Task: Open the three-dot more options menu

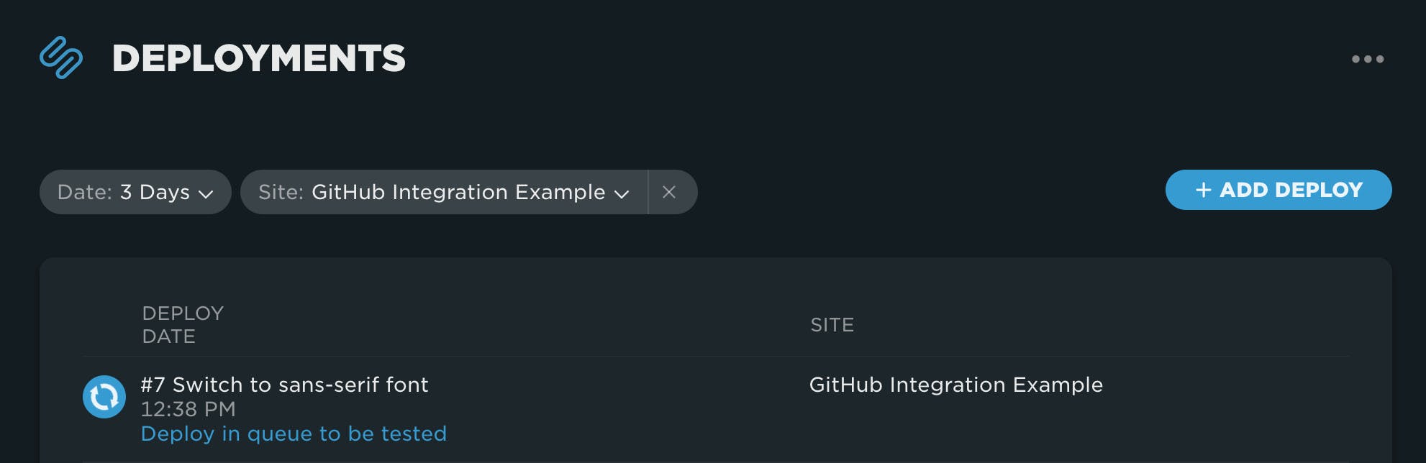Action: tap(1367, 59)
